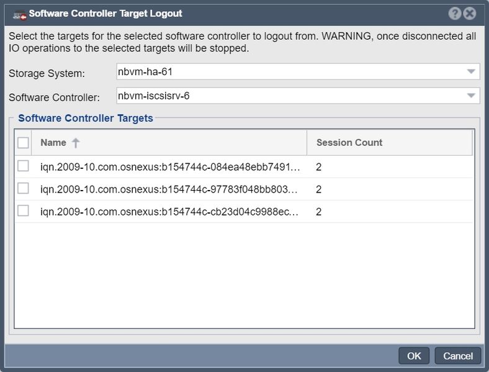This screenshot has width=489, height=372.
Task: Click session count 2 for cb23d04c9988ec row
Action: click(318, 212)
